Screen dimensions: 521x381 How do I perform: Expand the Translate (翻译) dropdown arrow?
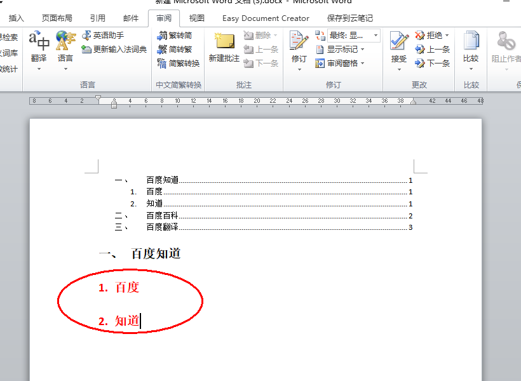pos(39,69)
